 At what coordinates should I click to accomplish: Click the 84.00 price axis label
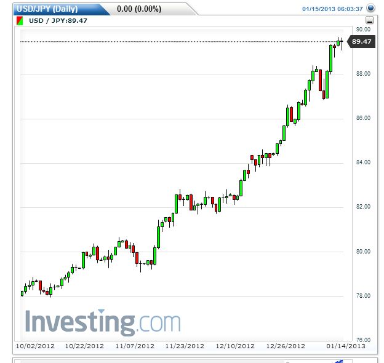363,162
